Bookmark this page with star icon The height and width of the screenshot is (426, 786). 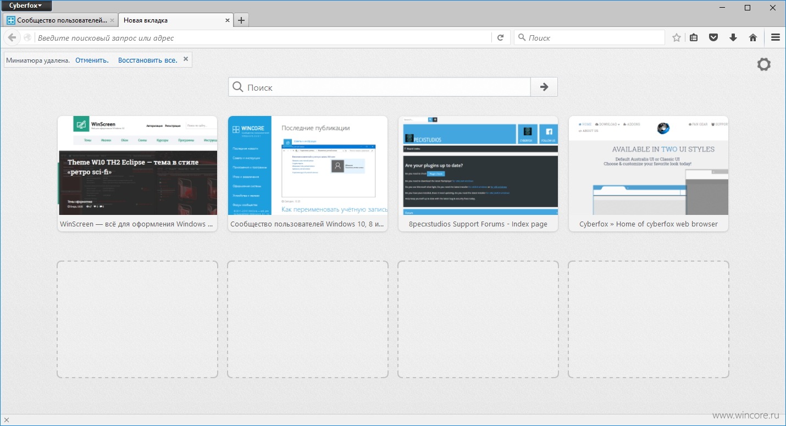tap(677, 38)
